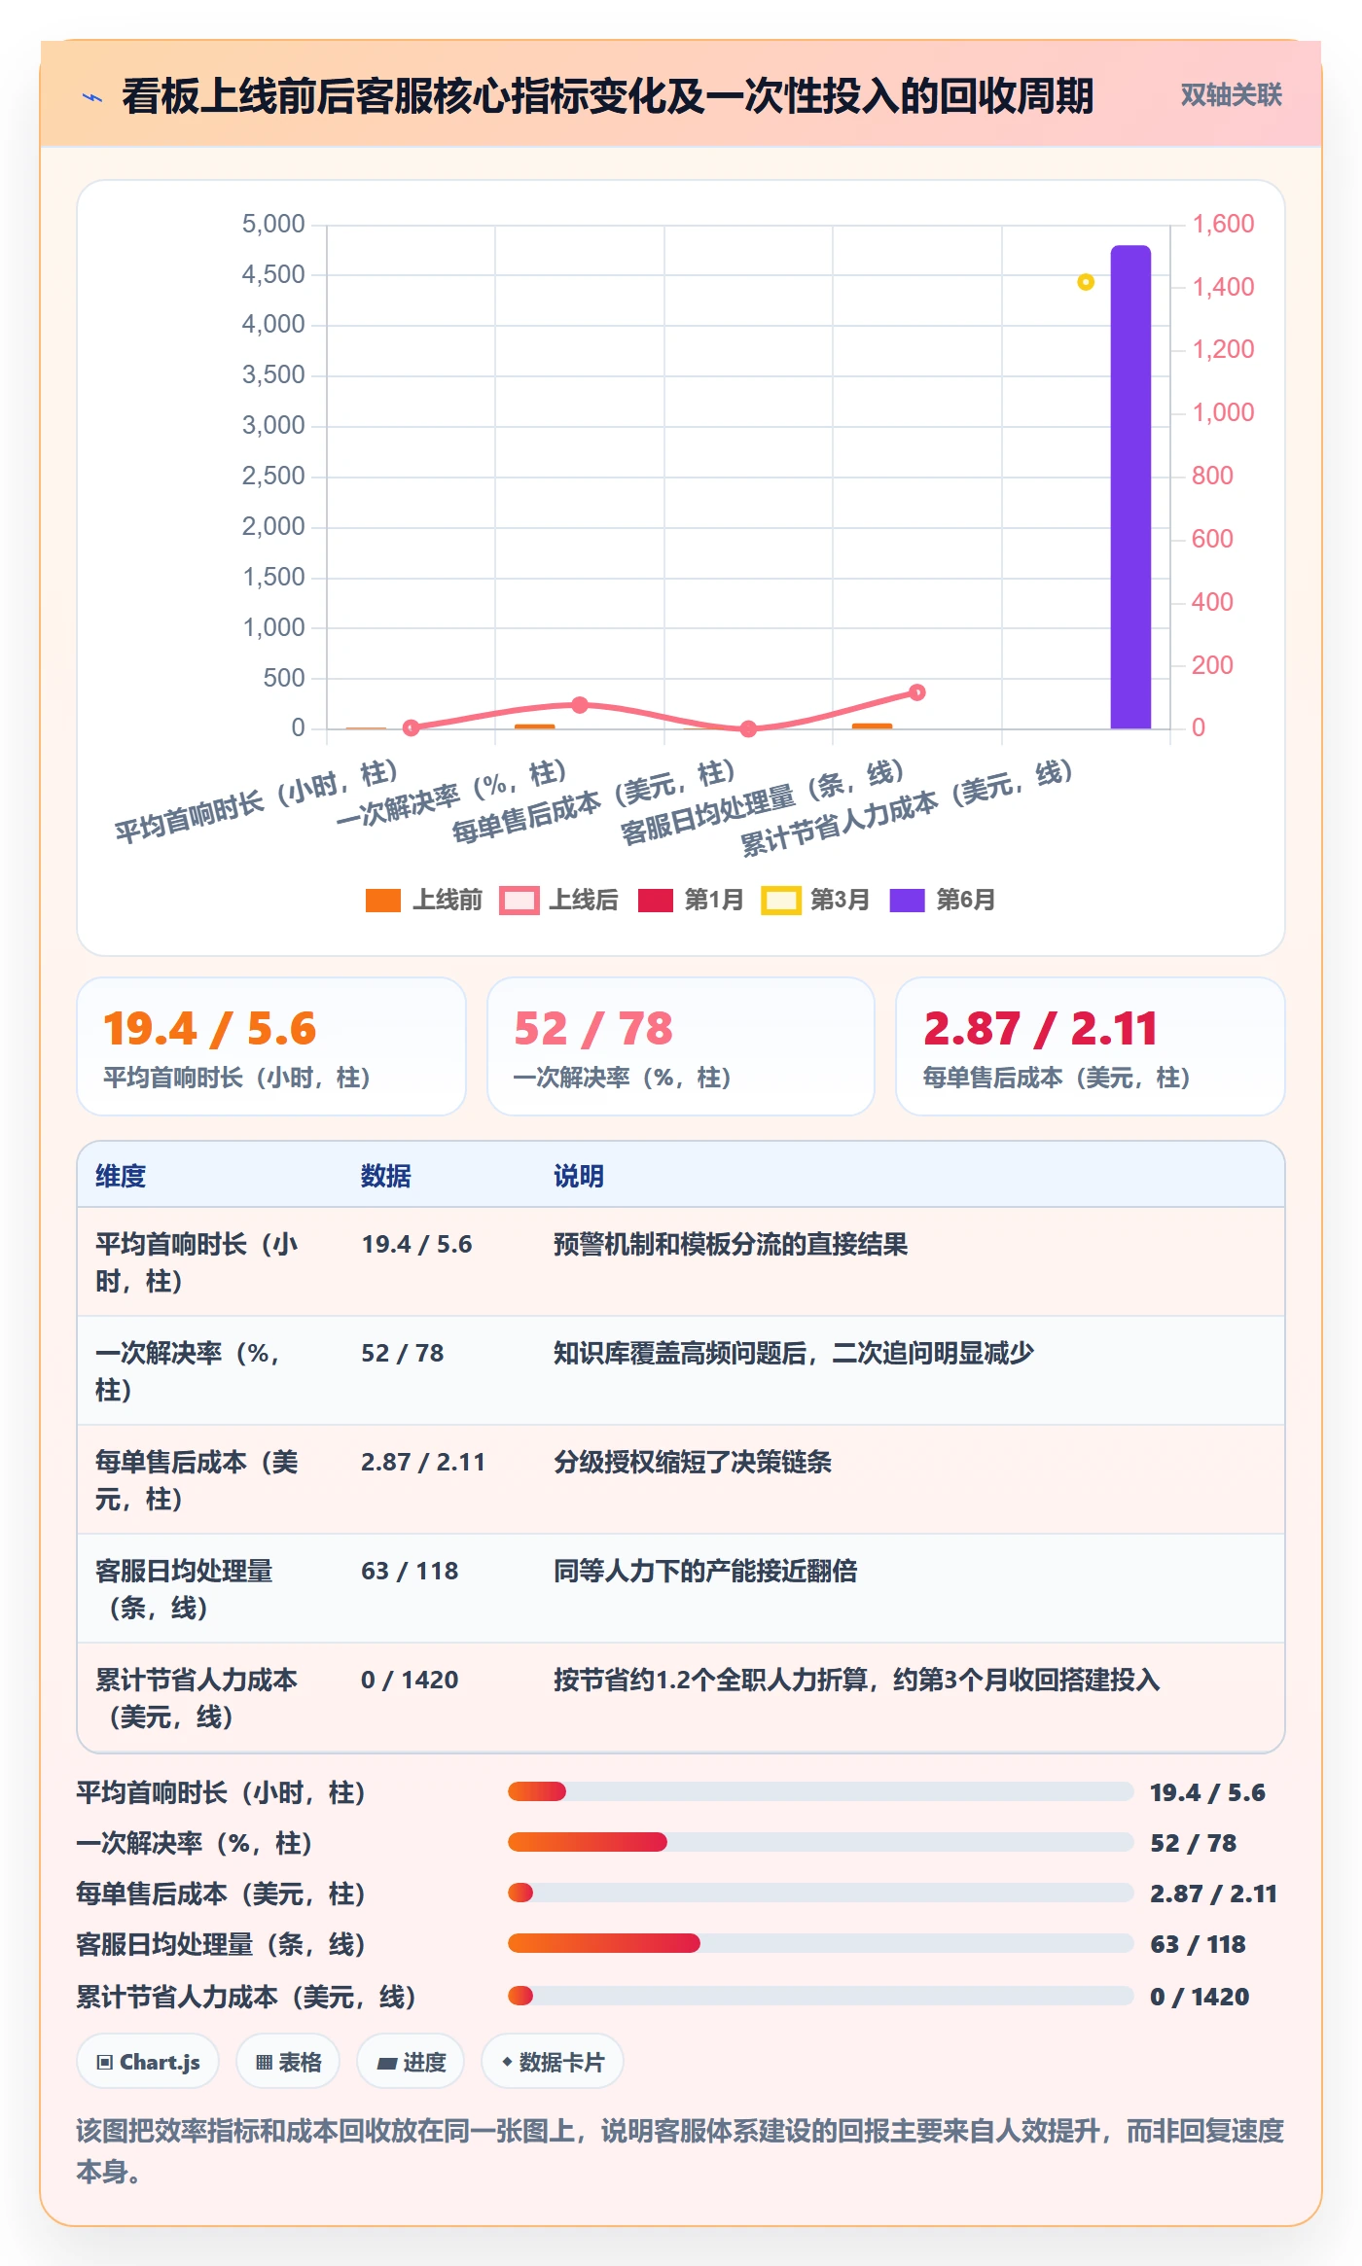Click table cell 0 / 1420
This screenshot has height=2266, width=1362.
(x=410, y=1680)
